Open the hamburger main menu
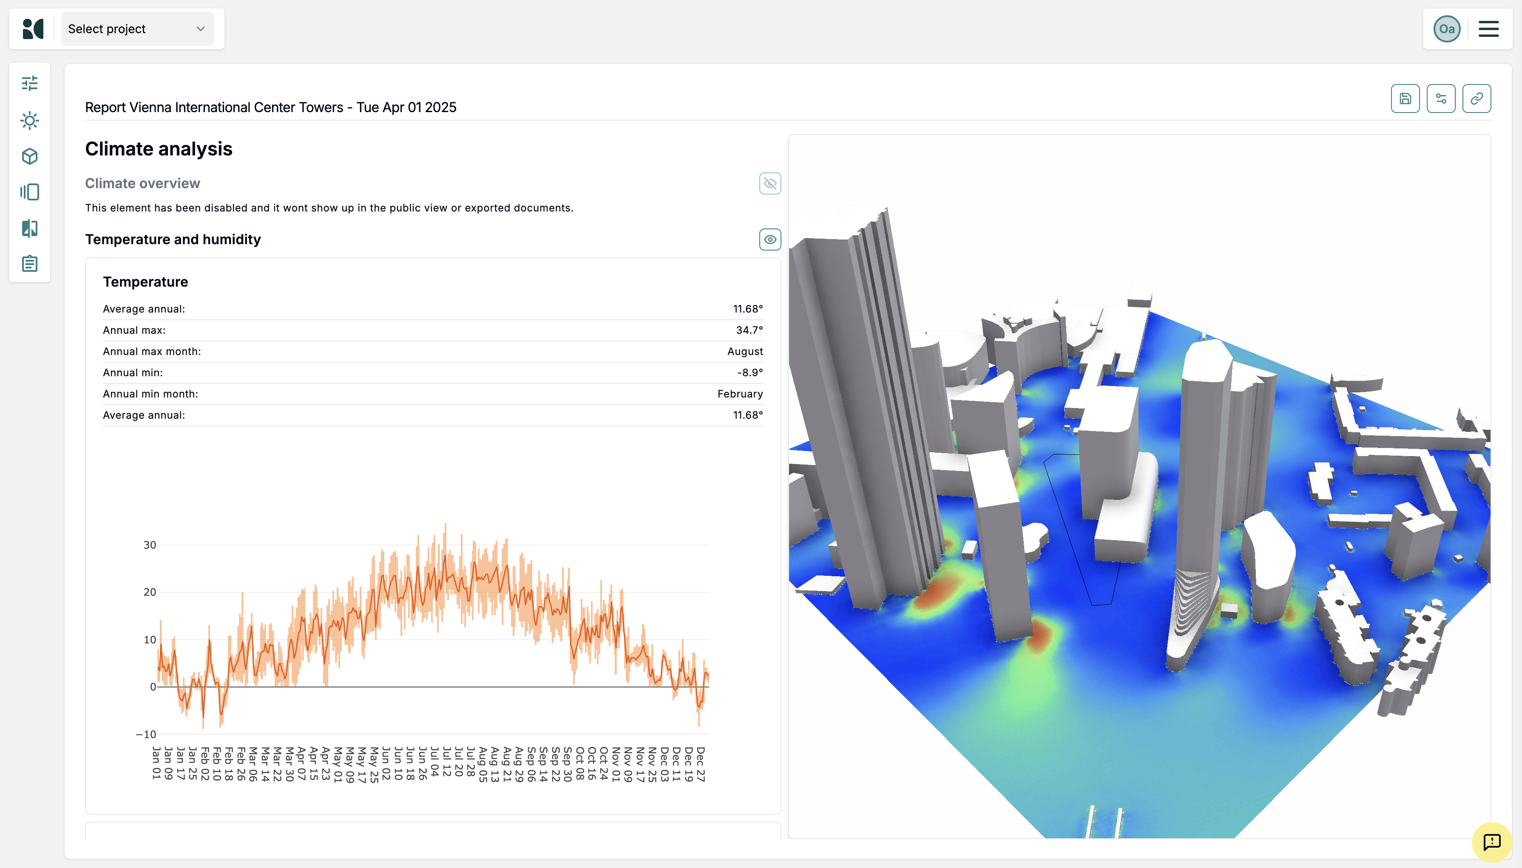 [1488, 28]
